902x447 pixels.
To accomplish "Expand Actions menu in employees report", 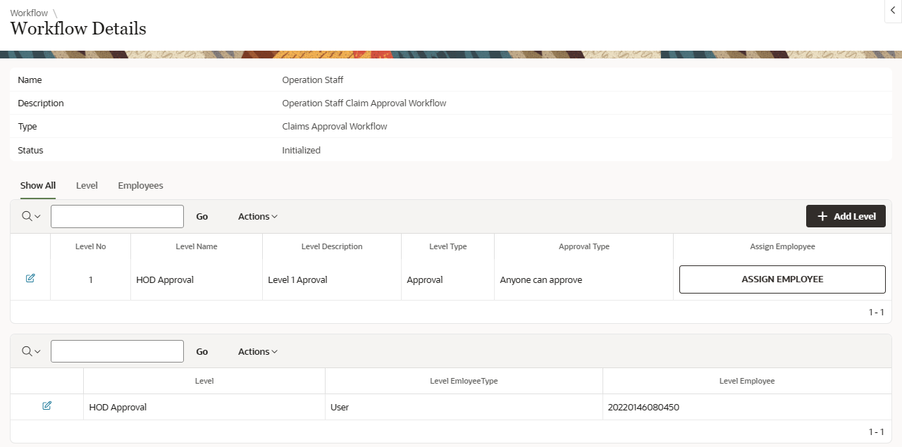I will [x=257, y=352].
